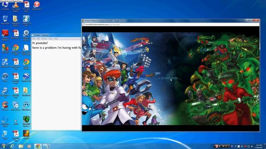Launch the Skype desktop shortcut
This screenshot has width=266, height=149.
(x=5, y=135)
